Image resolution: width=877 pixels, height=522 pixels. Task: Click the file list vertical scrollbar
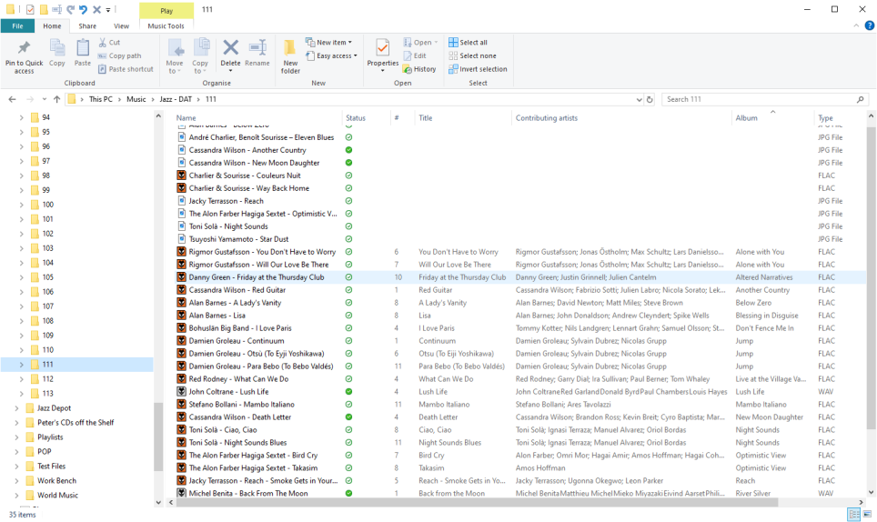pyautogui.click(x=871, y=279)
